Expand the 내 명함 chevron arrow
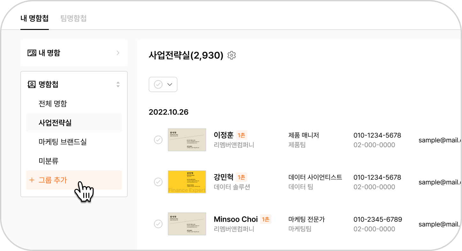 point(118,53)
